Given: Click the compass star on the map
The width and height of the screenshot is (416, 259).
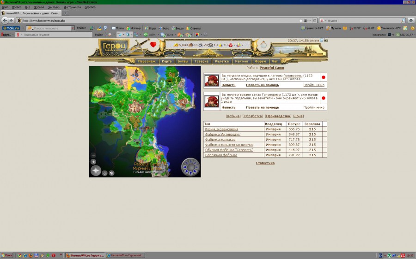Looking at the screenshot, I should coord(96,171).
